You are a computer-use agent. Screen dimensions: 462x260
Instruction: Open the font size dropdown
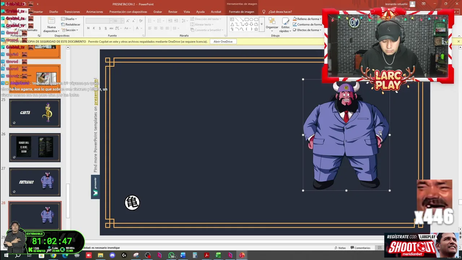point(122,21)
